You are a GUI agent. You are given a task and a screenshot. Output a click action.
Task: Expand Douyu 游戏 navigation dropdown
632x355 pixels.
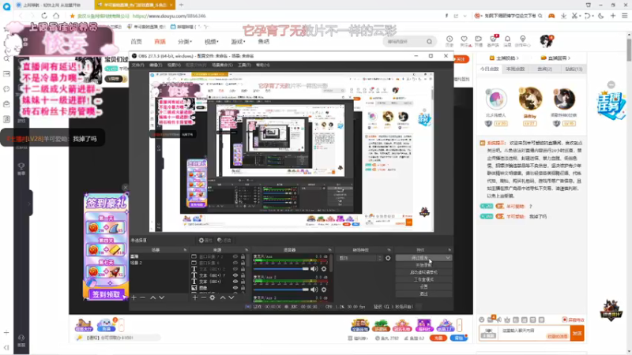pos(238,42)
